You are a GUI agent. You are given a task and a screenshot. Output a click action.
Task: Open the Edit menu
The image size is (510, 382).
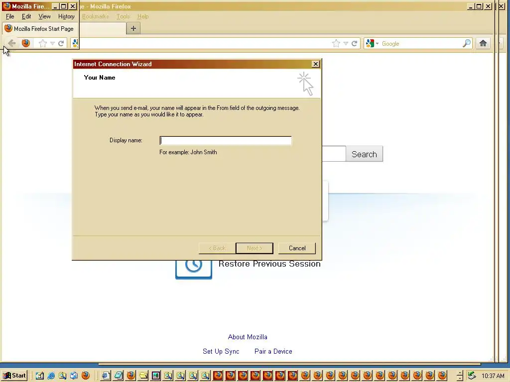pyautogui.click(x=26, y=16)
